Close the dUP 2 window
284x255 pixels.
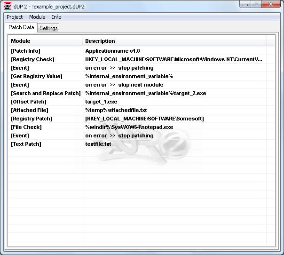[271, 4]
